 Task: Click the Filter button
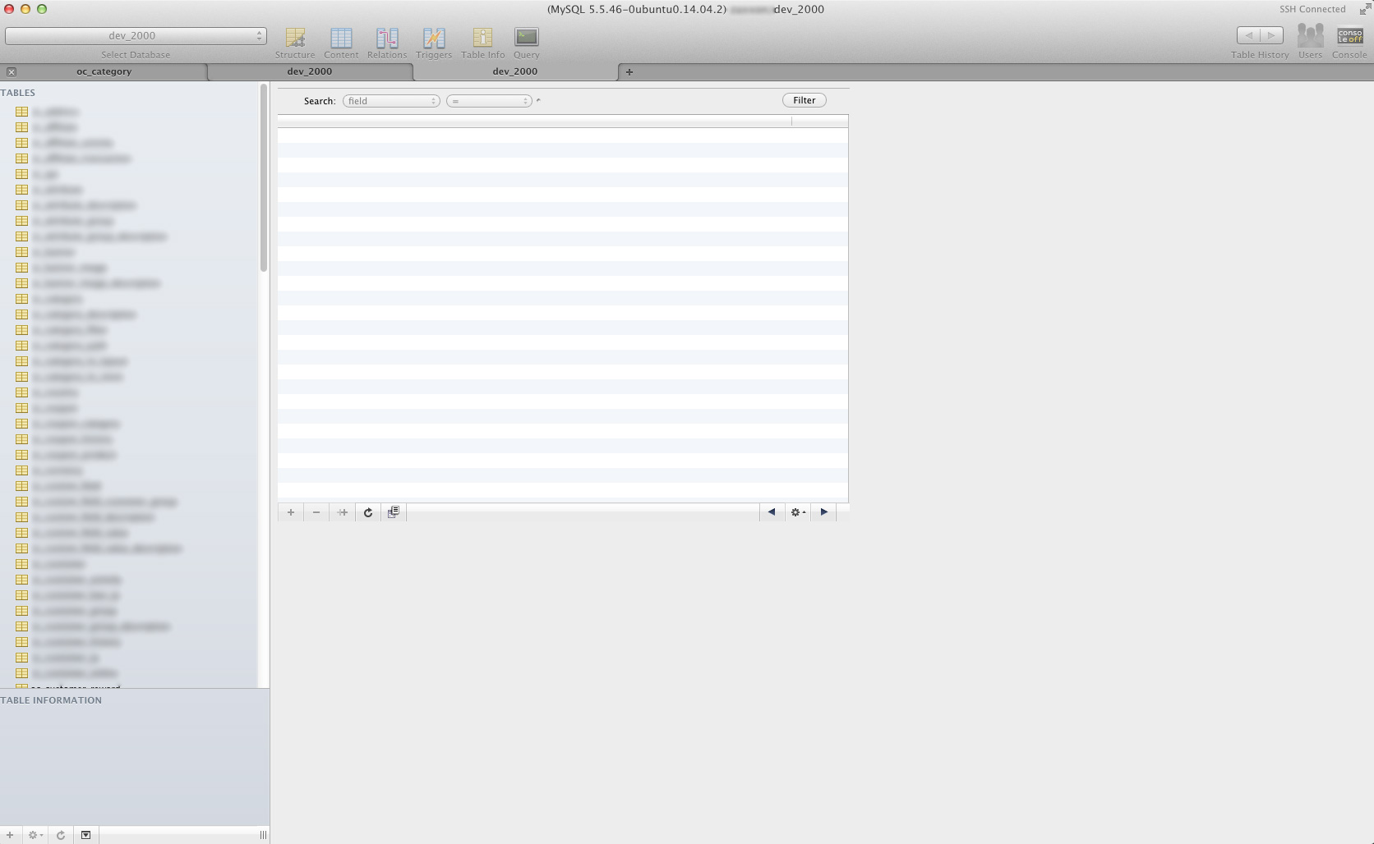click(804, 100)
